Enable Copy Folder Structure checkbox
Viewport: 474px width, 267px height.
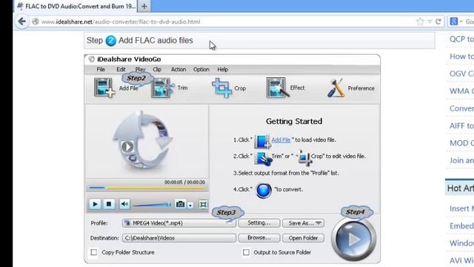coord(94,252)
